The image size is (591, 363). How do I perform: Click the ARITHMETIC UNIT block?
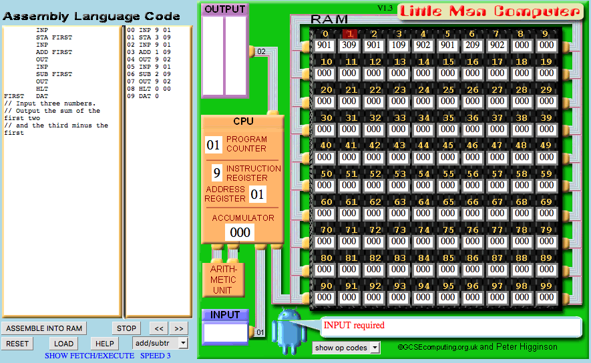point(224,280)
